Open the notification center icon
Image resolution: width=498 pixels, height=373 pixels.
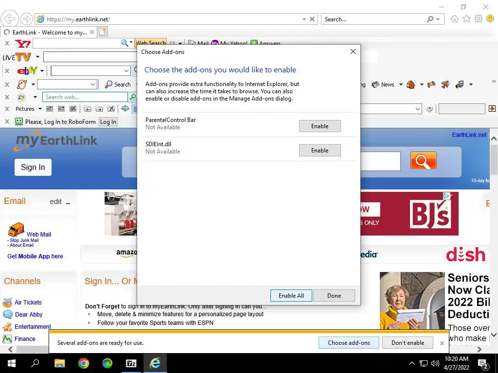pyautogui.click(x=483, y=363)
